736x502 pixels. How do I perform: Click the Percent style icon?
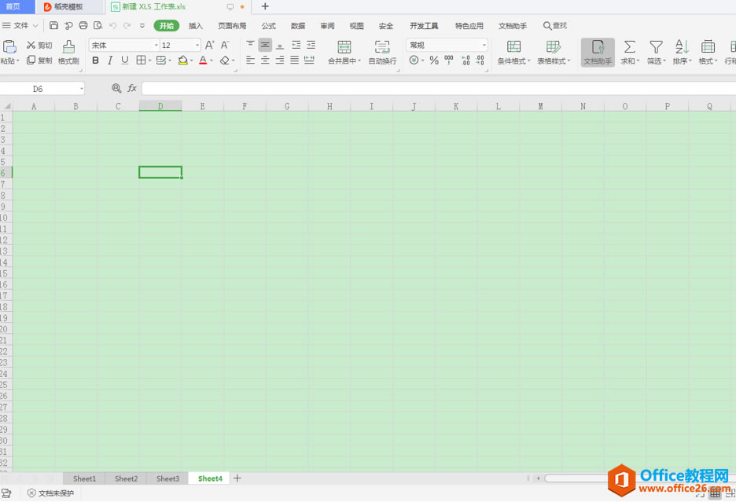point(433,60)
